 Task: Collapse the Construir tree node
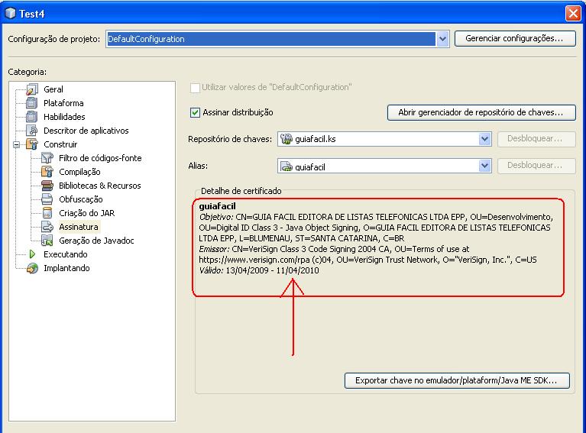coord(17,144)
